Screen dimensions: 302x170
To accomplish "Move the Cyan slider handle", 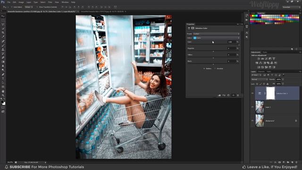I will pyautogui.click(x=239, y=45).
